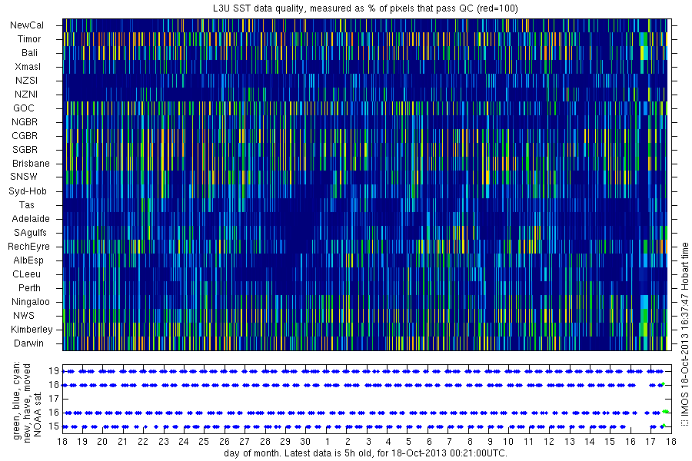Click the SAgulfs row label
The height and width of the screenshot is (461, 692).
pyautogui.click(x=30, y=233)
